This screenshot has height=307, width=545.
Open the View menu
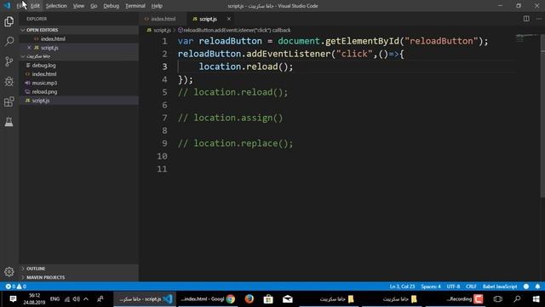(78, 6)
